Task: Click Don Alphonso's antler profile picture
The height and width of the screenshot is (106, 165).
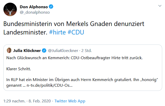Action: tap(10, 10)
